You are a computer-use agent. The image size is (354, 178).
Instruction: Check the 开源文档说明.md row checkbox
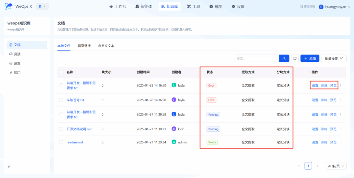pos(61,129)
